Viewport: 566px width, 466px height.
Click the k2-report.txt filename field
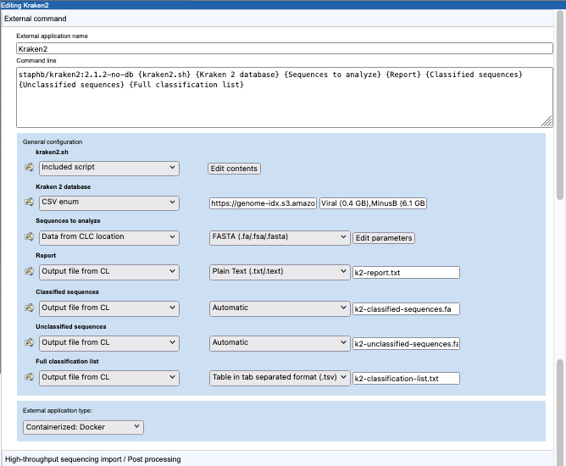405,273
